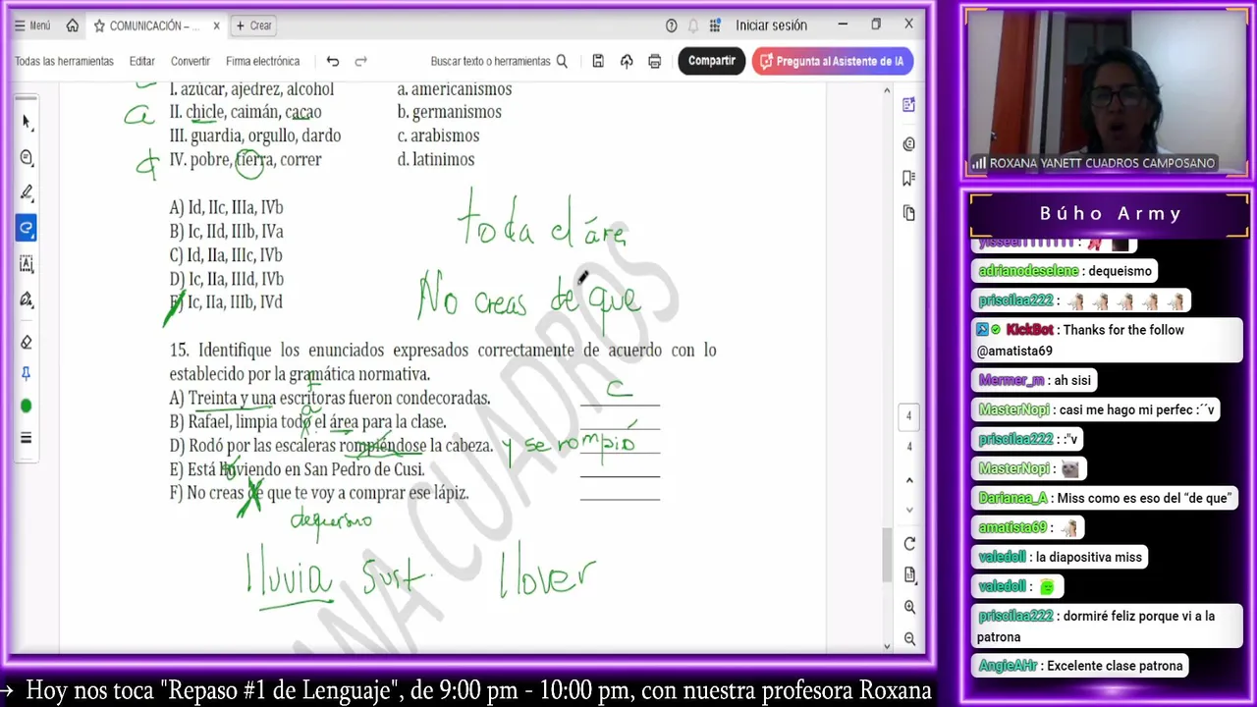Activate the eraser tool

[27, 342]
